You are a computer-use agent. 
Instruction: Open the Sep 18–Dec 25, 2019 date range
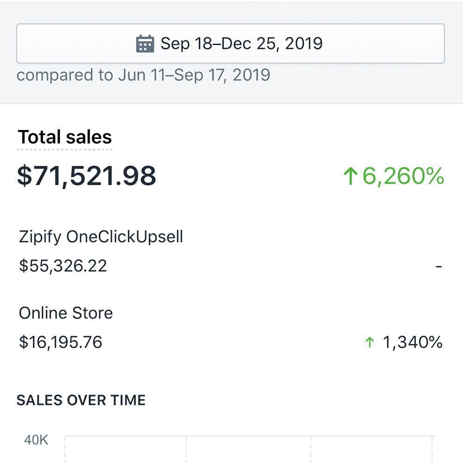[x=230, y=44]
